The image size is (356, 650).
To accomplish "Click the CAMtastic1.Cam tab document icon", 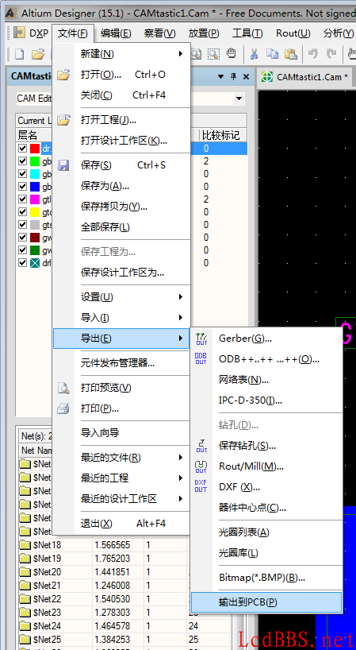I will 267,77.
